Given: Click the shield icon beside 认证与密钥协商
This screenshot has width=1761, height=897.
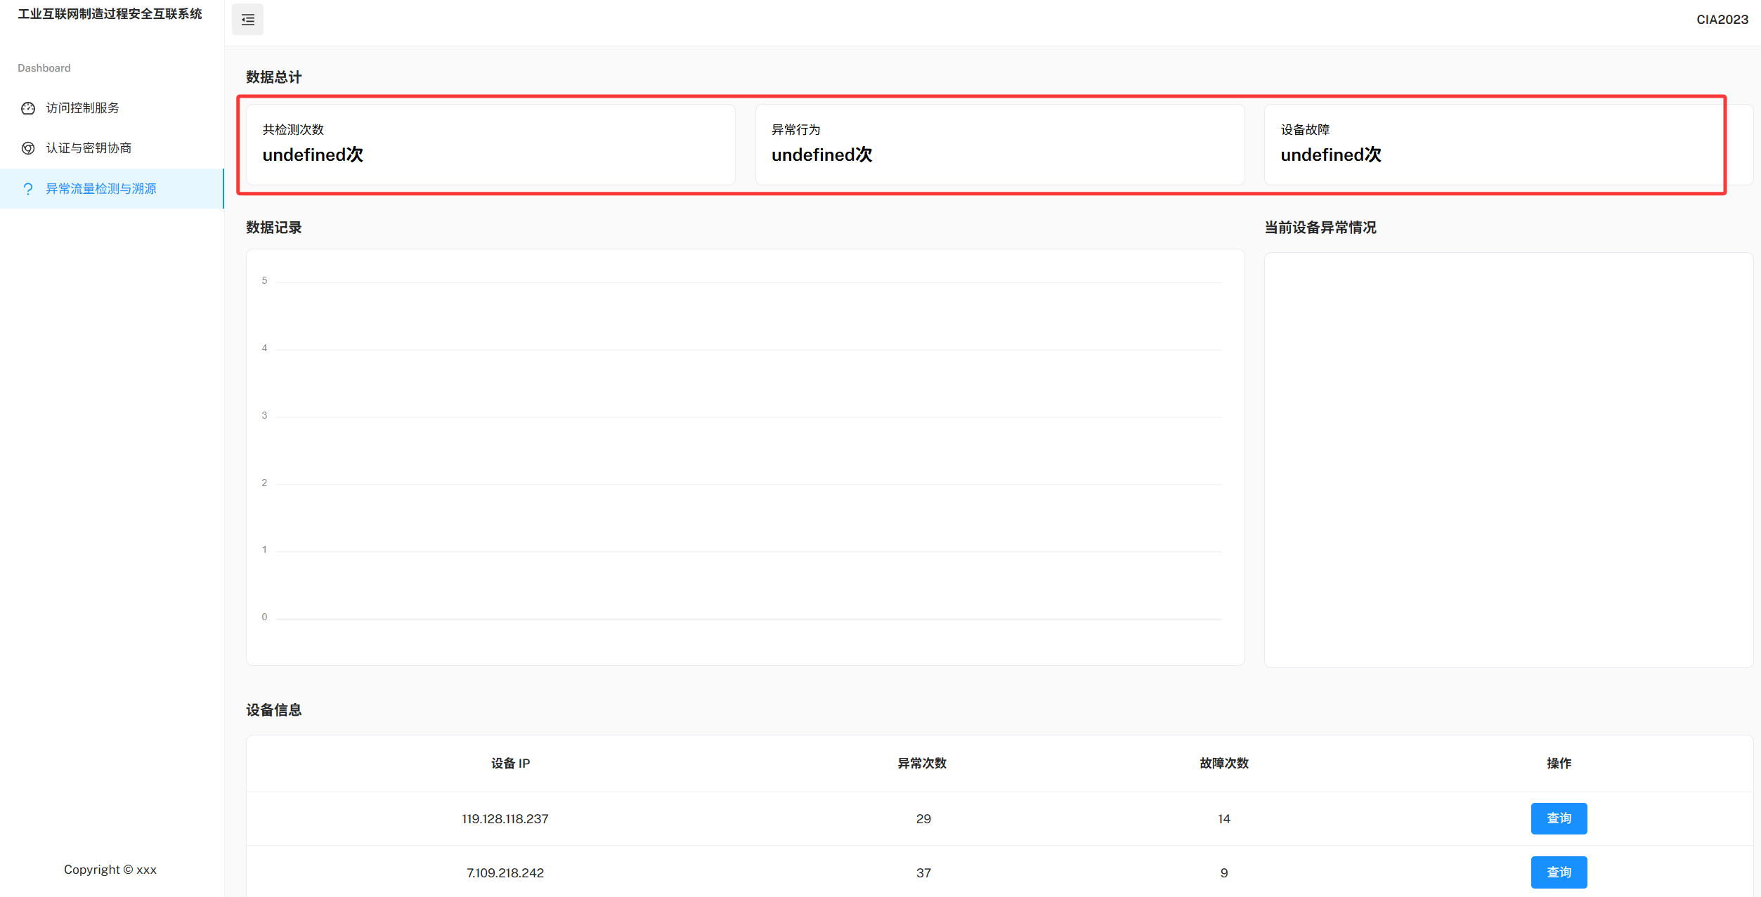Looking at the screenshot, I should [28, 148].
